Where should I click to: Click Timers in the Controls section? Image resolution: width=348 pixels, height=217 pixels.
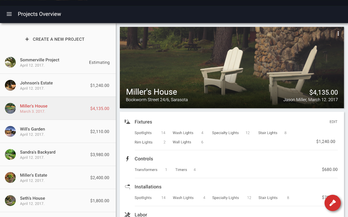pyautogui.click(x=181, y=170)
